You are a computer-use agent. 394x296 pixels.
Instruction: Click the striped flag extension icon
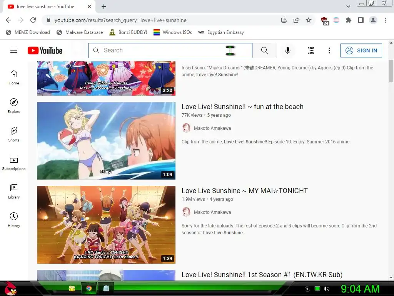[336, 20]
